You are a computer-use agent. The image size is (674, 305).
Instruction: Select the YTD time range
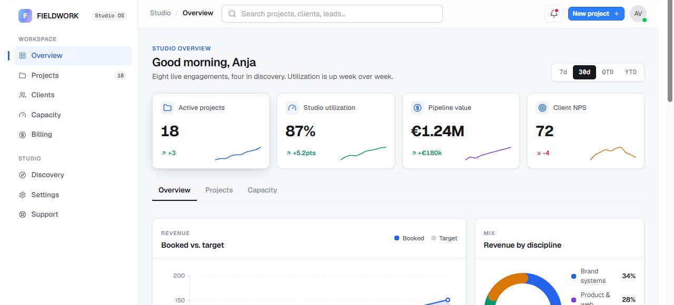pyautogui.click(x=631, y=72)
